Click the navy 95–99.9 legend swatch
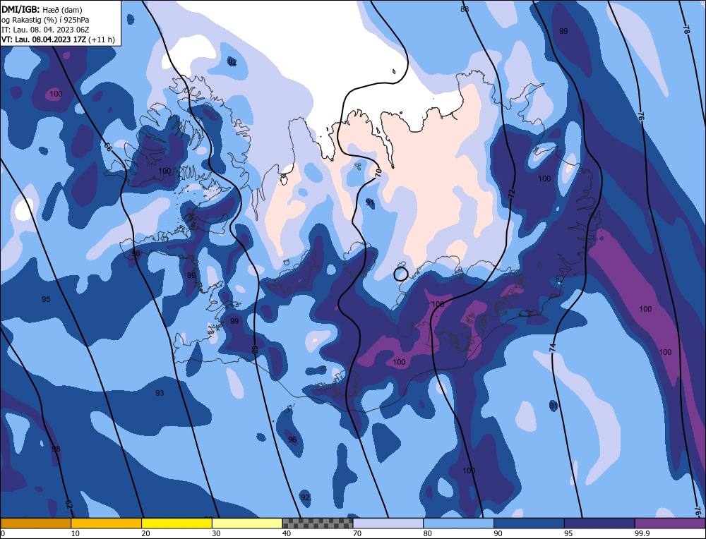This screenshot has height=539, width=706. pyautogui.click(x=599, y=523)
